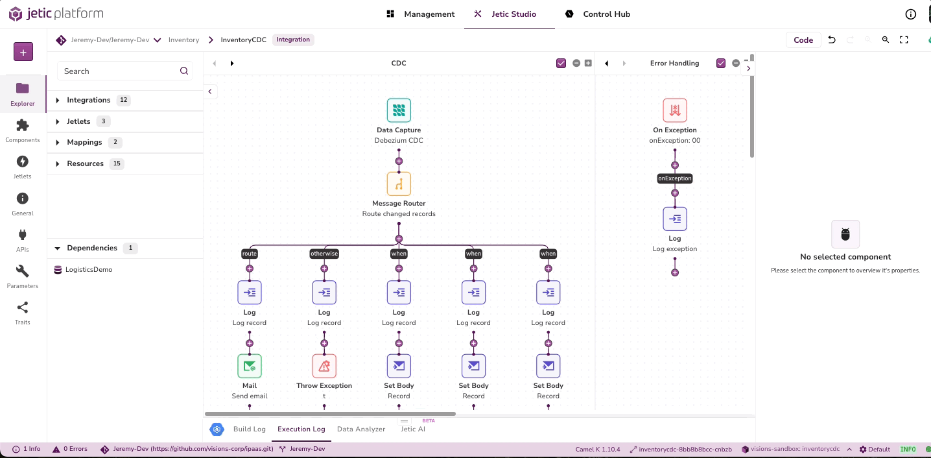Click the 1 Info status bar entry
The width and height of the screenshot is (931, 458).
point(27,449)
